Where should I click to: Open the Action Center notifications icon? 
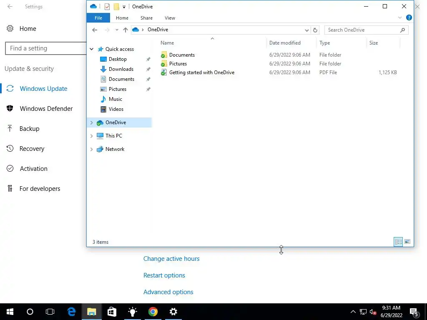pos(414,312)
